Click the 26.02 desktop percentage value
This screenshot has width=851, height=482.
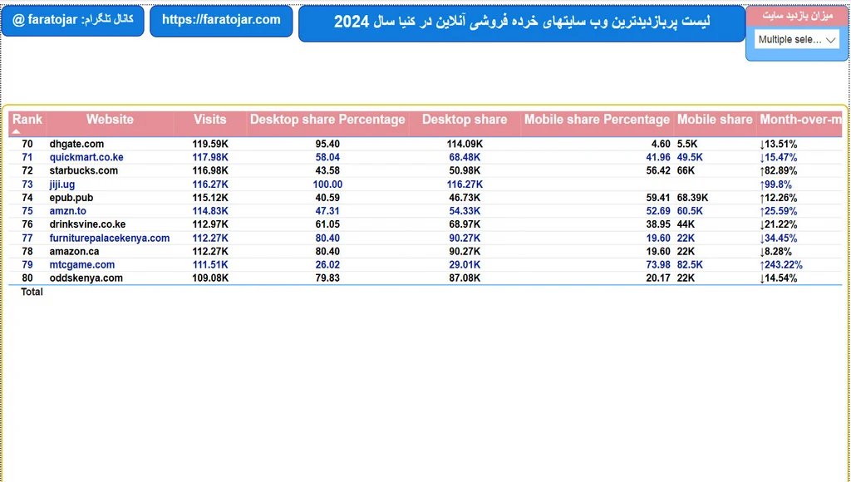(327, 265)
